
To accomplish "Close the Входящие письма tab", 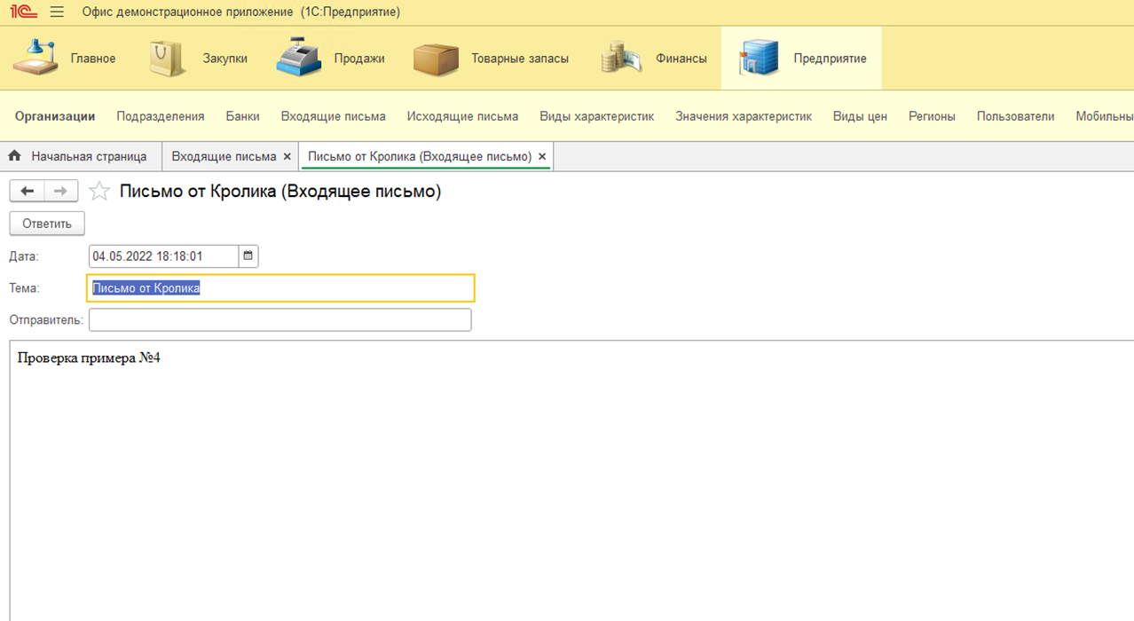I will pyautogui.click(x=287, y=157).
